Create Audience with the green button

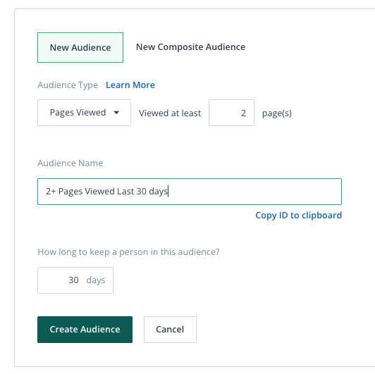coord(85,330)
